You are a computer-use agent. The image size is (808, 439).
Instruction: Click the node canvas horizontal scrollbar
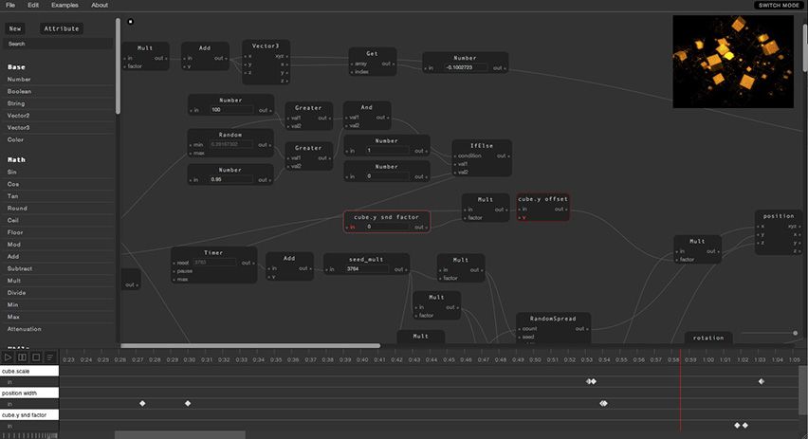[250, 346]
